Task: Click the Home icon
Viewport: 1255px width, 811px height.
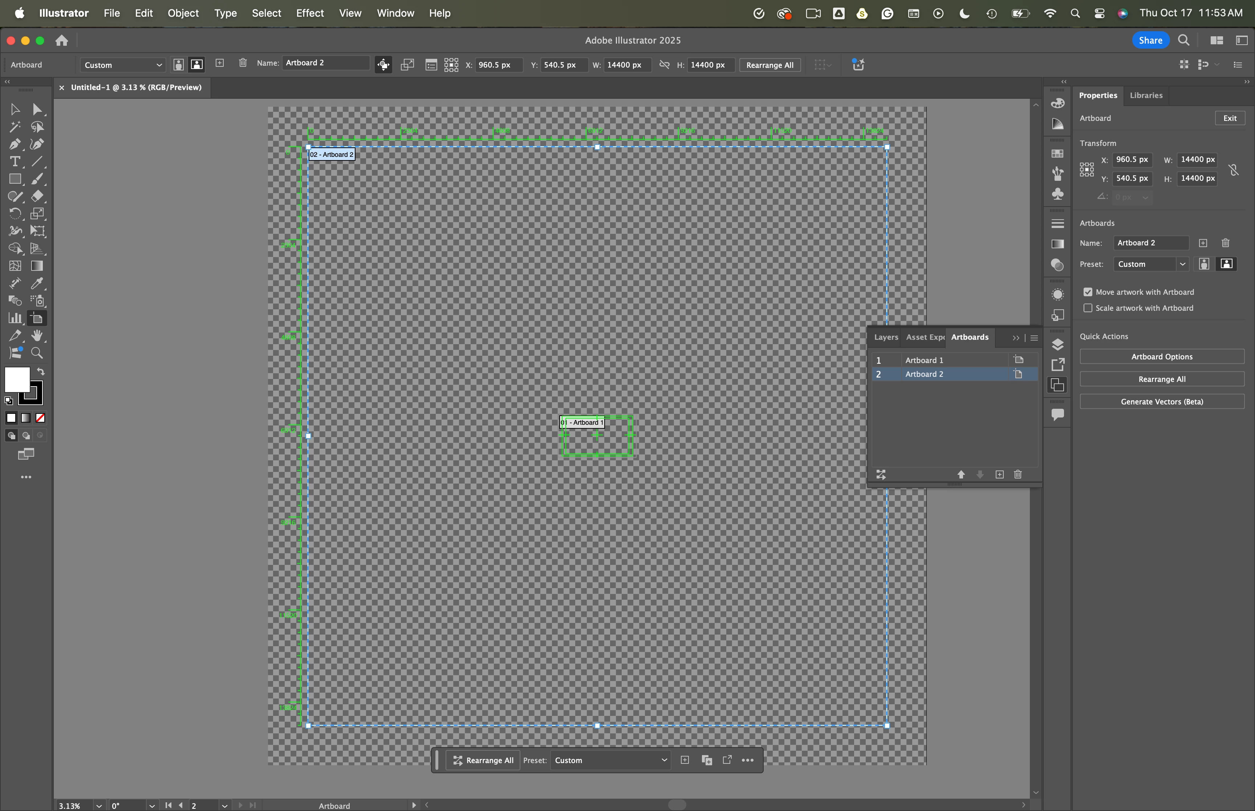Action: click(62, 41)
